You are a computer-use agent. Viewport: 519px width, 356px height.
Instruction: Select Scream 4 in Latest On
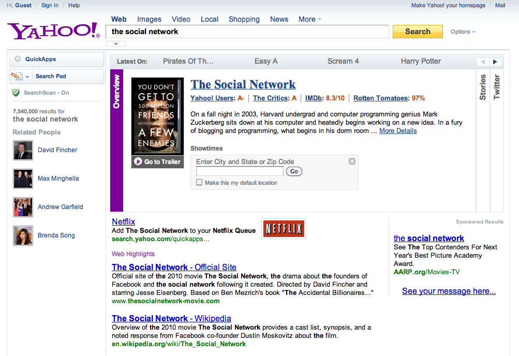343,61
